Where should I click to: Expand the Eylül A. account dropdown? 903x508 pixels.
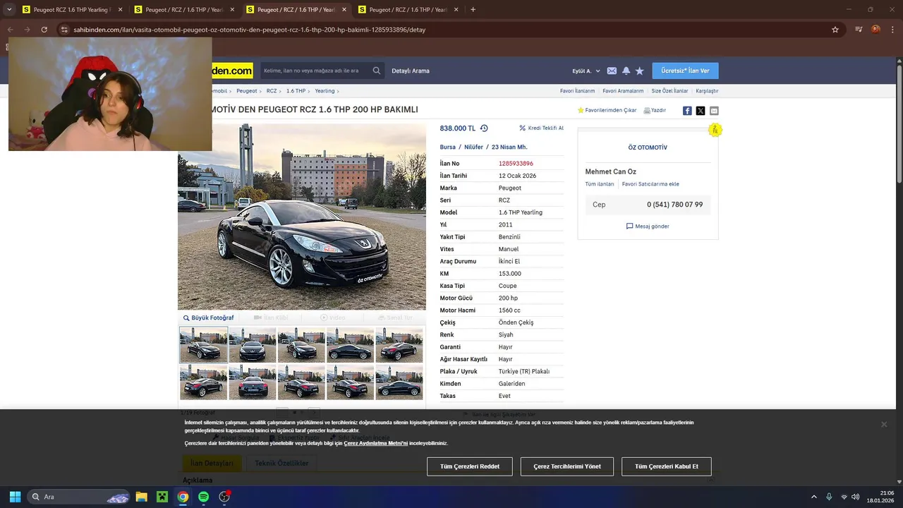tap(586, 71)
